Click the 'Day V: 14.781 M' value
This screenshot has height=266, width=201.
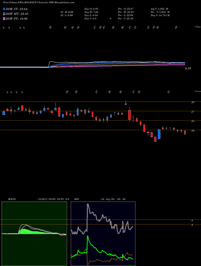[160, 15]
